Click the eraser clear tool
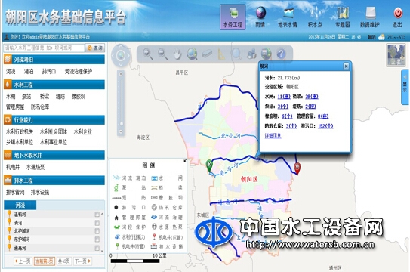The image size is (410, 272). pyautogui.click(x=207, y=54)
